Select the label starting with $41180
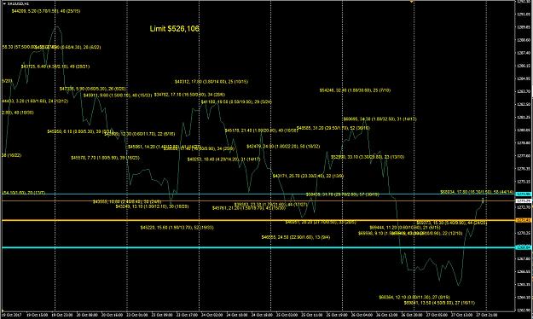This screenshot has width=533, height=319. (236, 102)
